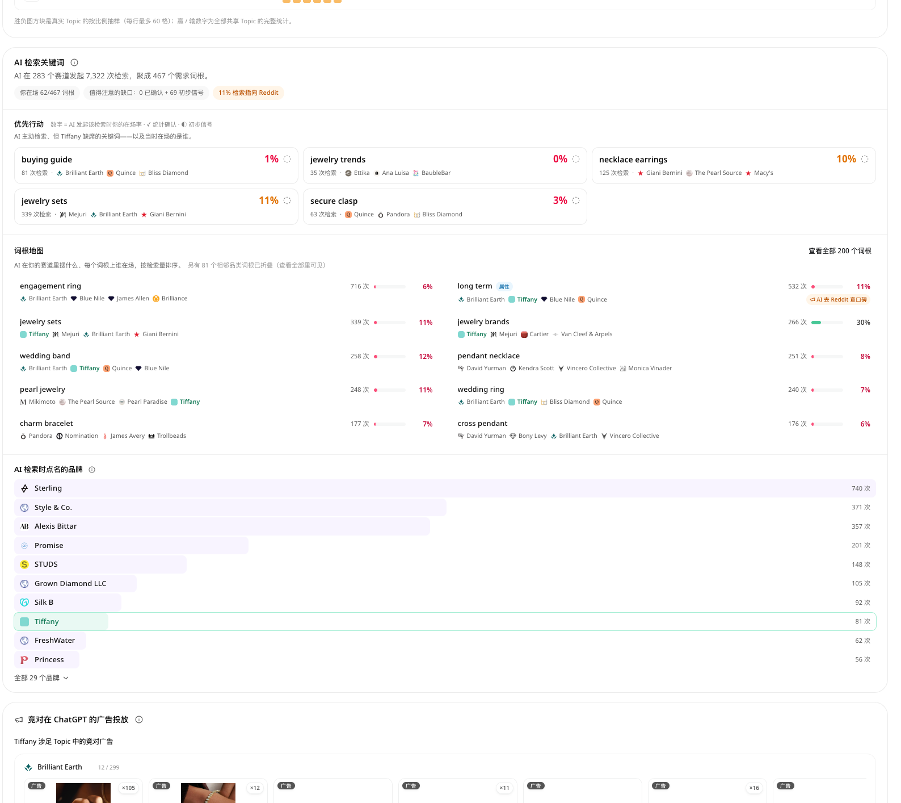
Task: Click the Mikimoto icon in the pearl jewelry row
Action: pos(23,402)
